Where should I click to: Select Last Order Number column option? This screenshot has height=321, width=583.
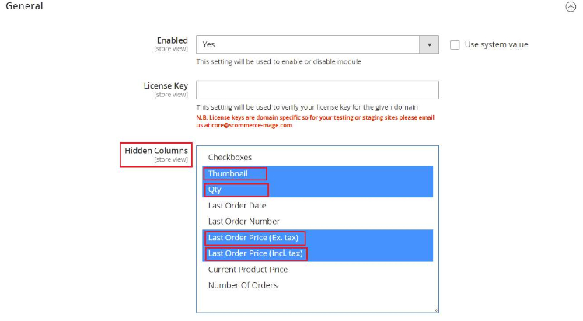[x=243, y=222]
